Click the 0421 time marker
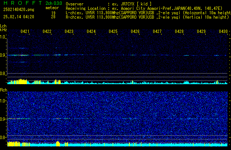 25,31
